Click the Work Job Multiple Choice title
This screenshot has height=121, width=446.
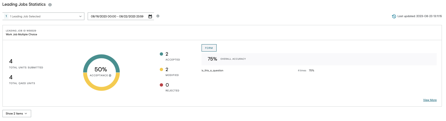(x=22, y=34)
